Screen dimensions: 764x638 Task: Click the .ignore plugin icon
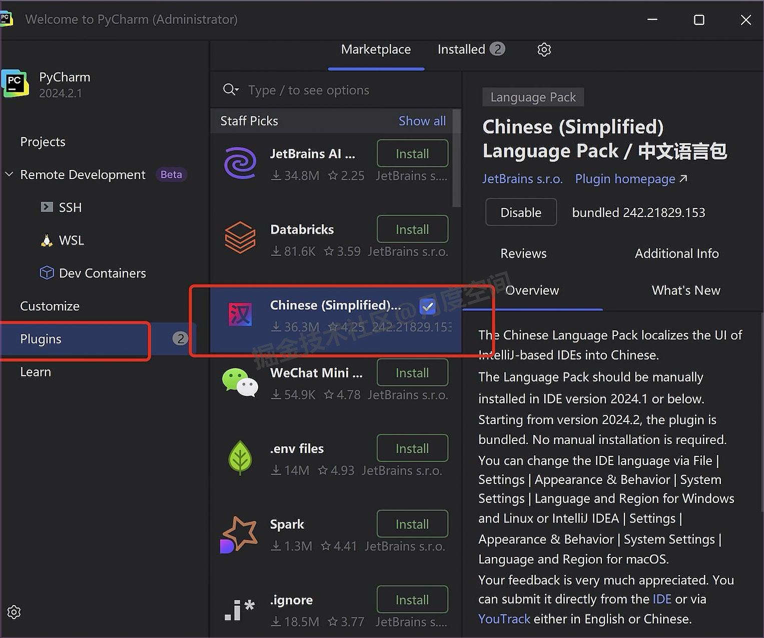point(240,609)
